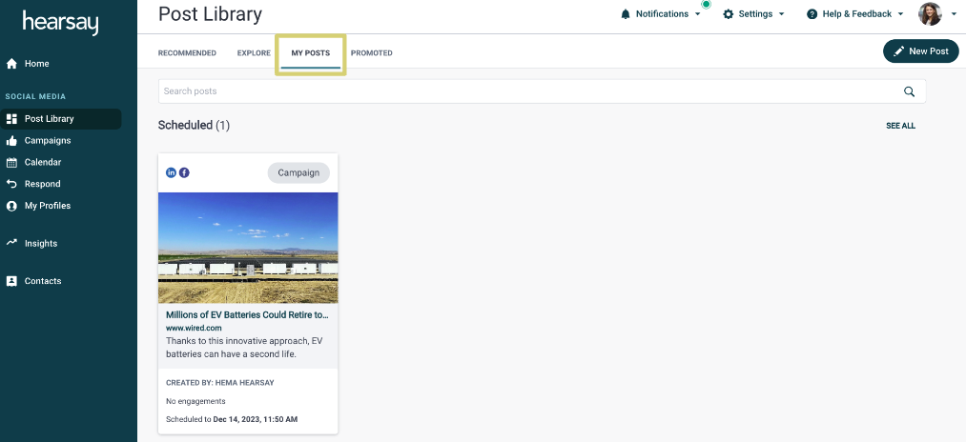Click the user avatar photo
The image size is (966, 442).
pos(931,13)
